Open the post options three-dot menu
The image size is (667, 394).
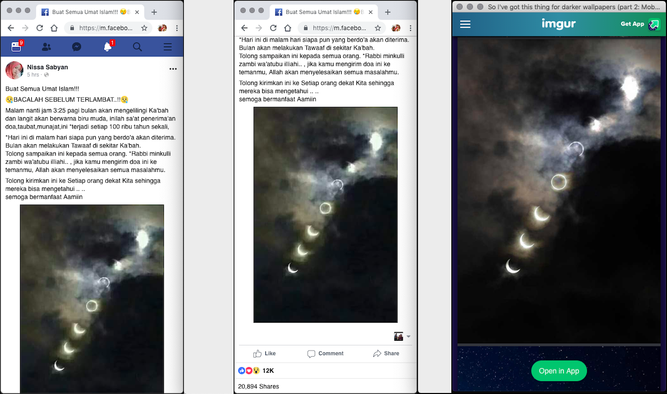pos(173,69)
